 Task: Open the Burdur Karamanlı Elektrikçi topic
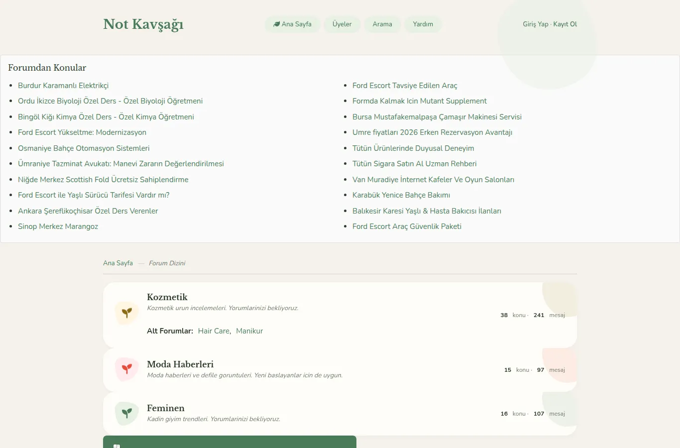point(63,86)
